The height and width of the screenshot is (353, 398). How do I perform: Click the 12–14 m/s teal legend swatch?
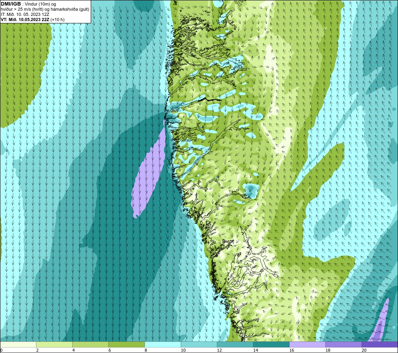pos(235,344)
